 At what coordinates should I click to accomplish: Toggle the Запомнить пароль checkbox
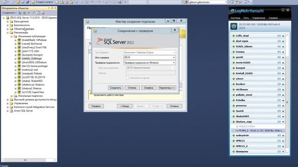tap(127, 78)
